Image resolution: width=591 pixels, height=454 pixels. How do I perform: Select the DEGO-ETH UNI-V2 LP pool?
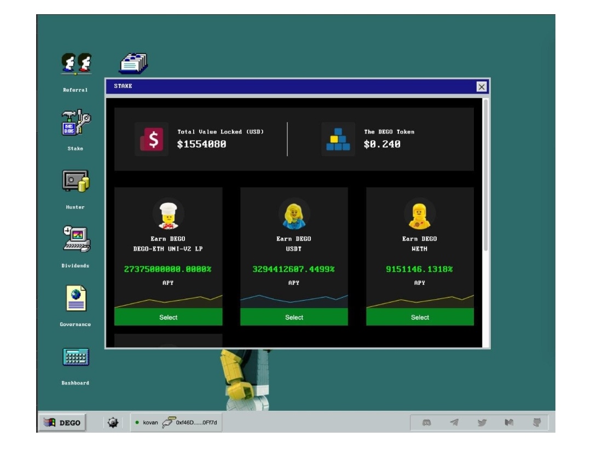168,317
